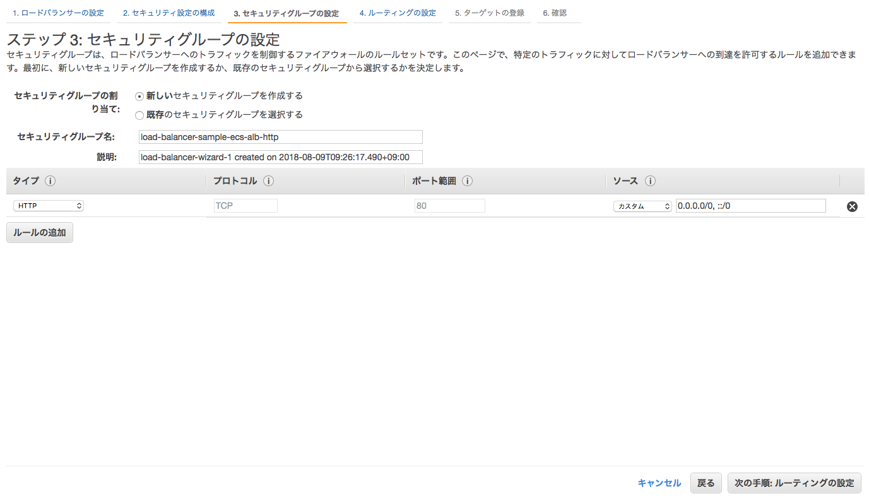Click the port range field showing 80
Viewport: 869px width, 501px height.
pyautogui.click(x=450, y=206)
